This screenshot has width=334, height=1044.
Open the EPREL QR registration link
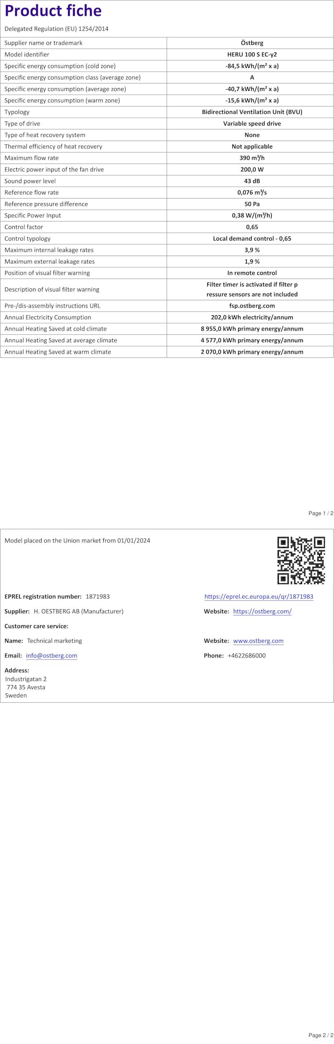[259, 596]
